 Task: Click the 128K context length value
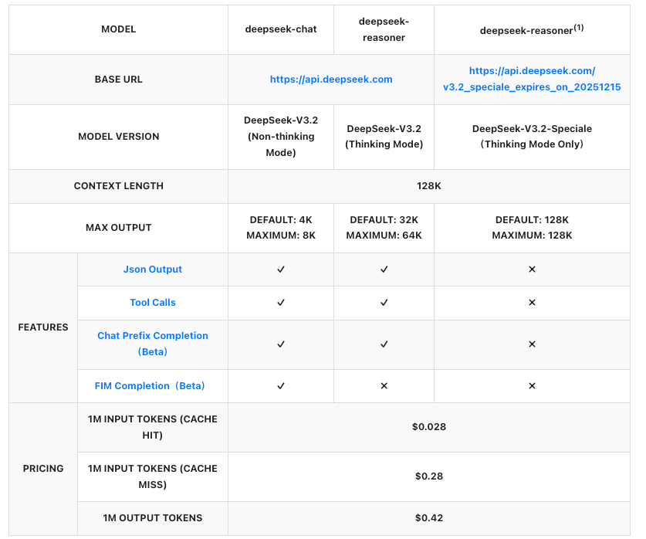click(429, 186)
